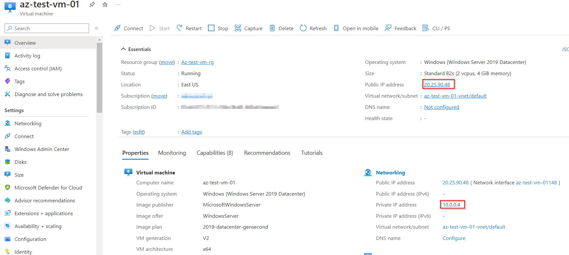Image resolution: width=569 pixels, height=255 pixels.
Task: Open az-test-vm-01-vnet/default in Essentials
Action: coord(455,96)
